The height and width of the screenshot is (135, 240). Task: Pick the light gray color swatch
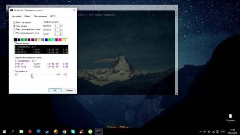point(39,40)
